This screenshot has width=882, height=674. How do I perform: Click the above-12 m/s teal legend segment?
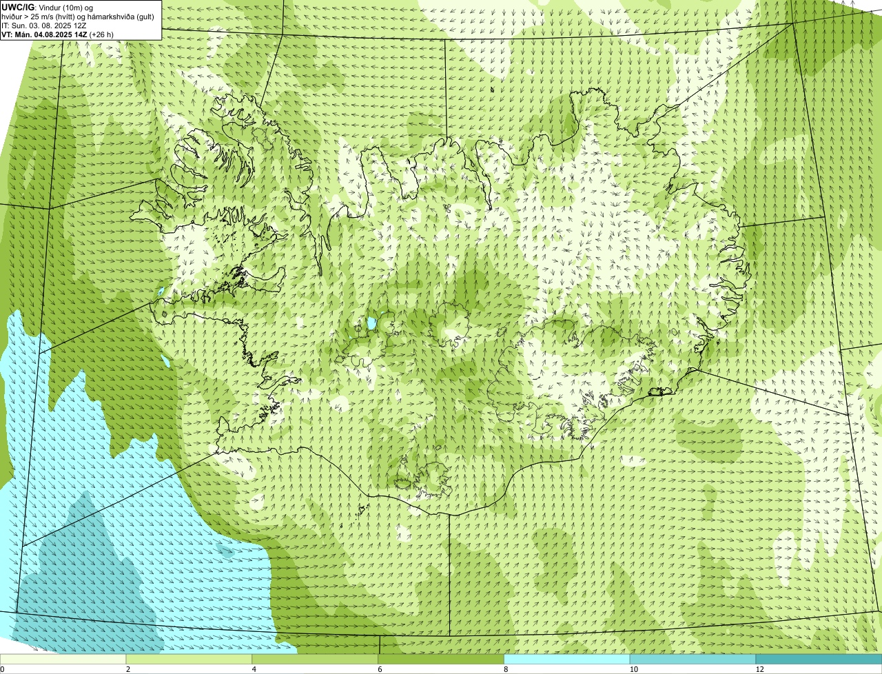[819, 660]
